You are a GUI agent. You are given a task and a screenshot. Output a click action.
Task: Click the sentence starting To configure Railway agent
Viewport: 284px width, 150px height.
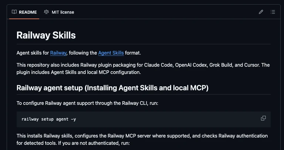88,103
